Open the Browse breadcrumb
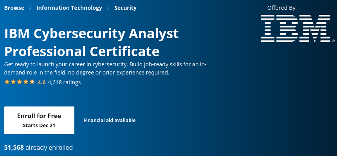This screenshot has width=337, height=156. (14, 8)
